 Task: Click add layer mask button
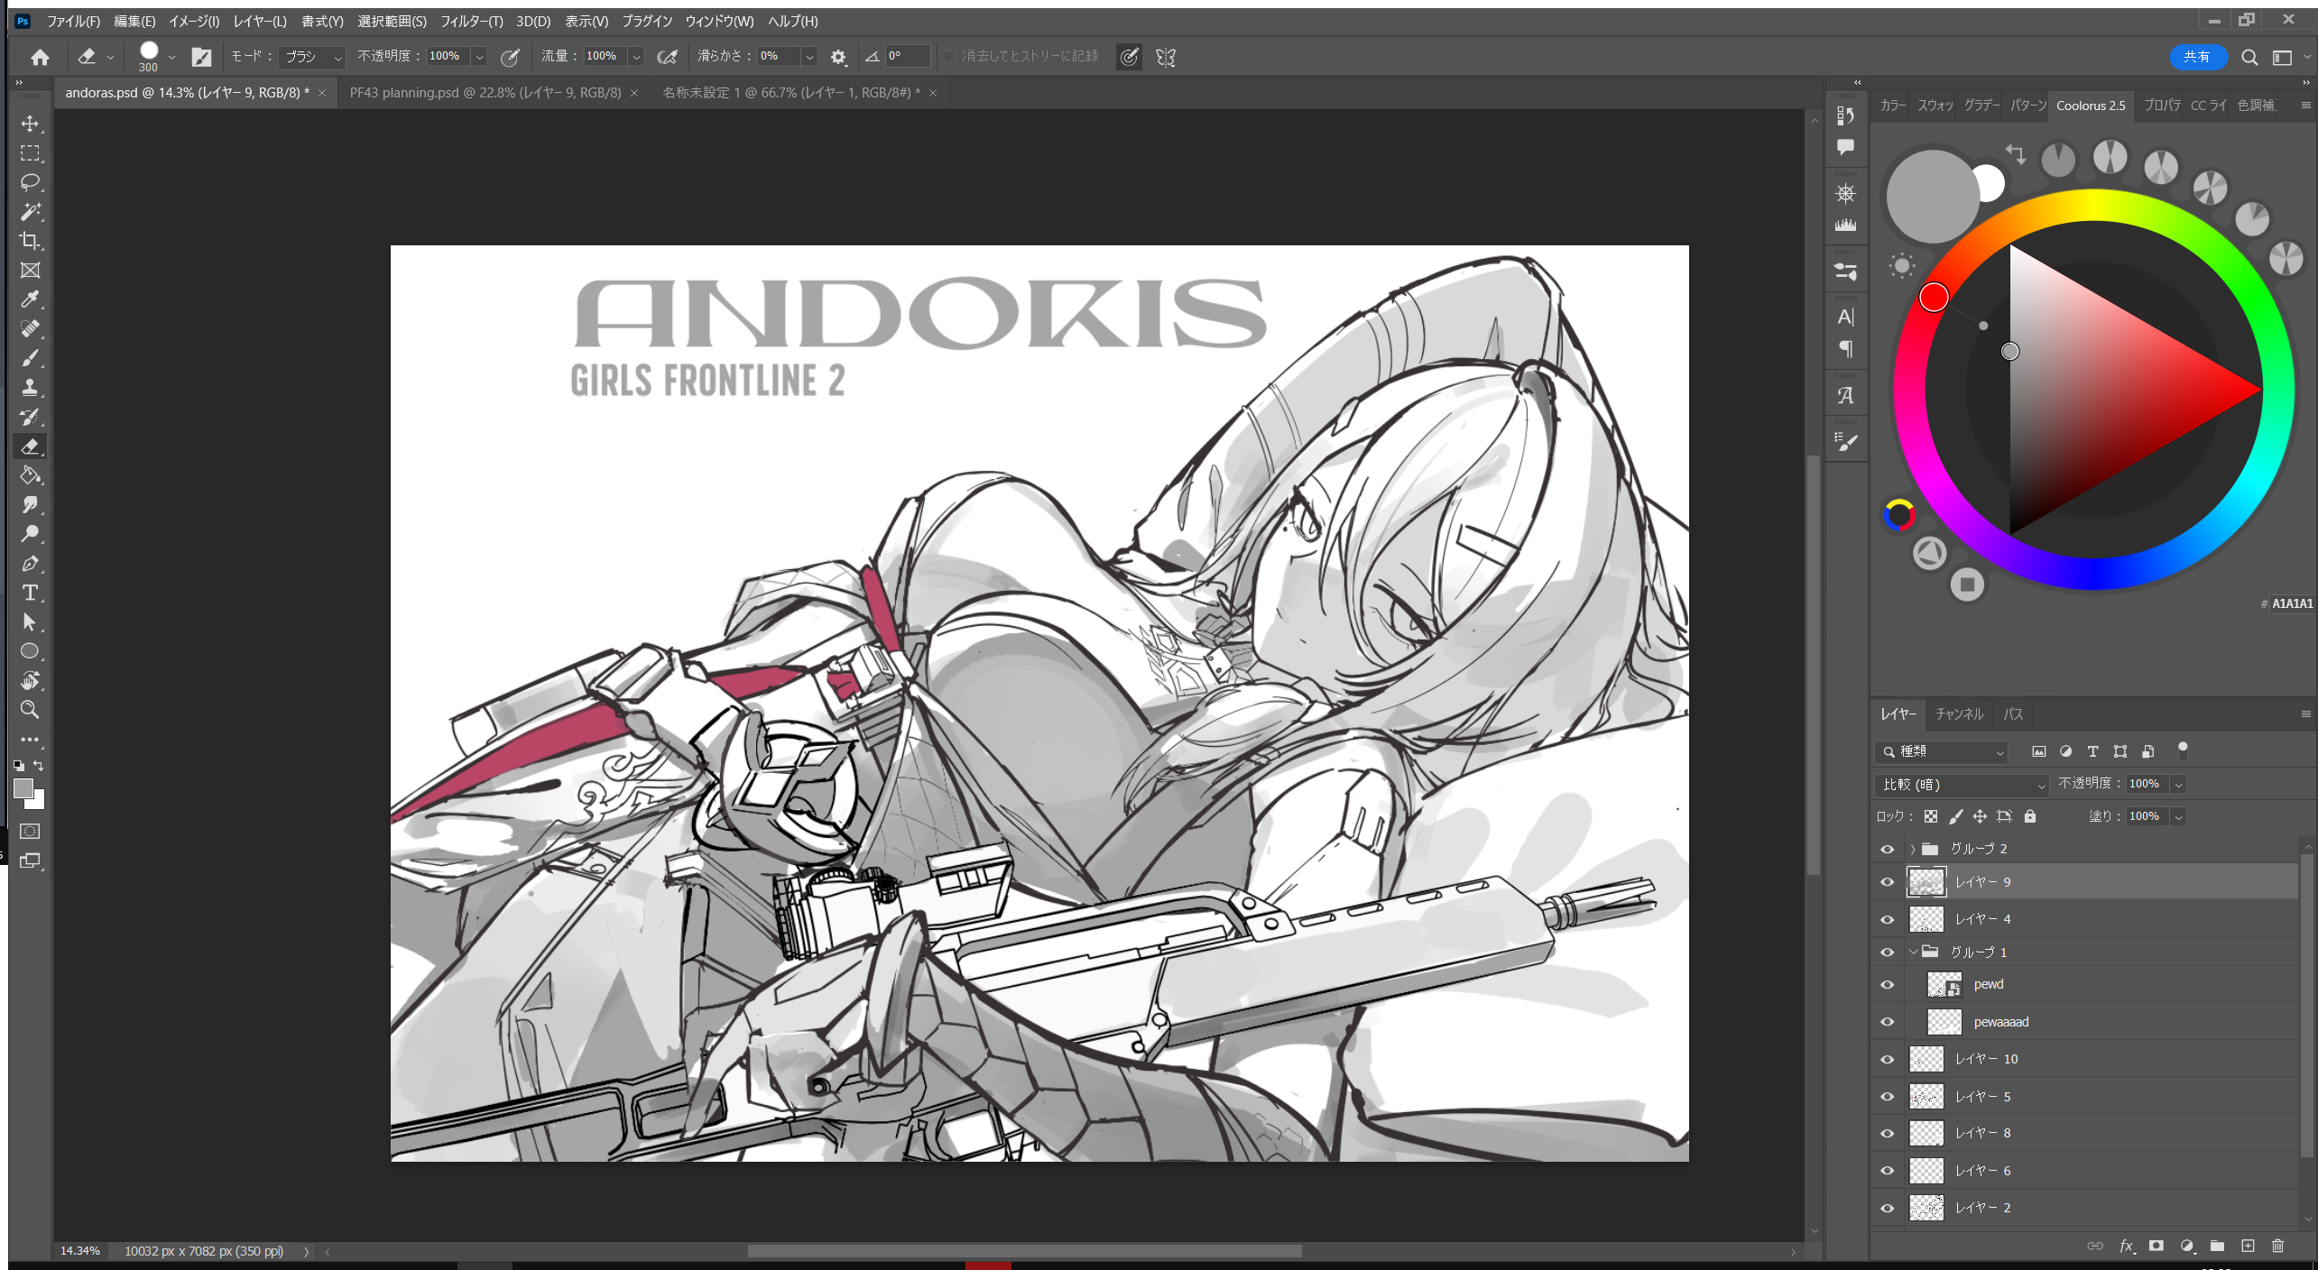pyautogui.click(x=2156, y=1247)
